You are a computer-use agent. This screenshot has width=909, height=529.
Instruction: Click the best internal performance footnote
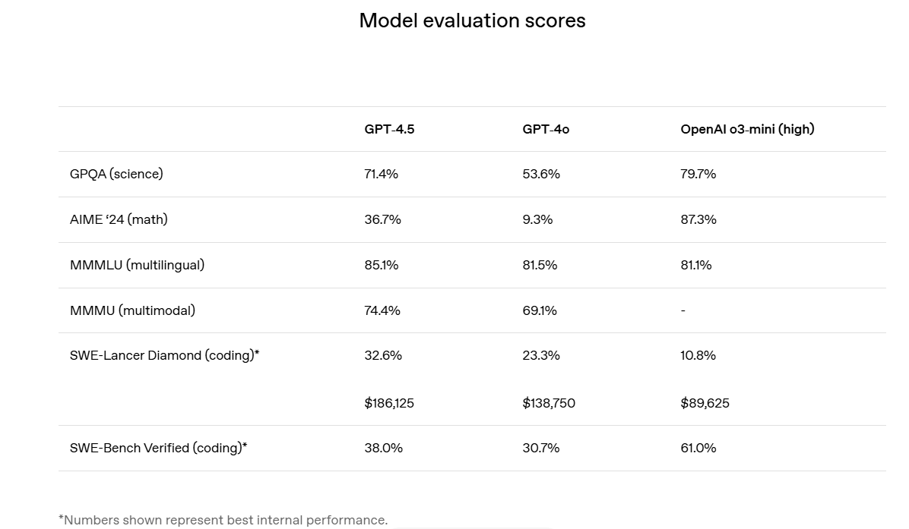coord(223,520)
